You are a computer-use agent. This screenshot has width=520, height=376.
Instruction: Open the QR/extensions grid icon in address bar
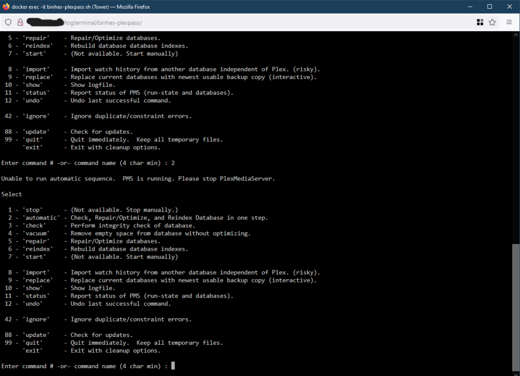click(x=480, y=22)
